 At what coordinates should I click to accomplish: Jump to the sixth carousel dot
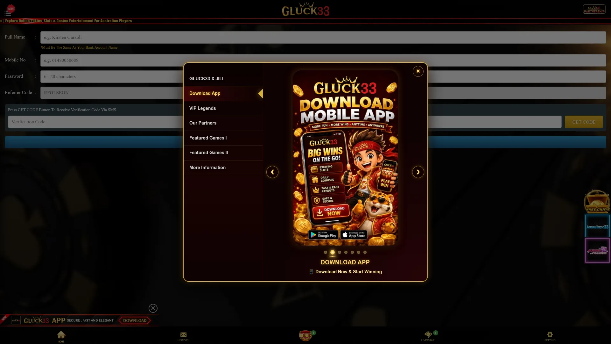[359, 252]
